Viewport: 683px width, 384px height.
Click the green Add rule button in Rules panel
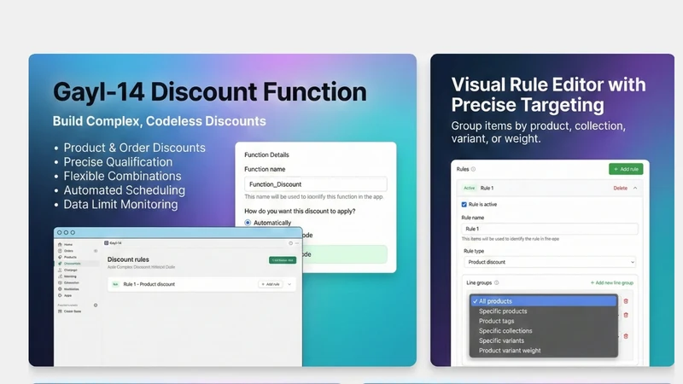pyautogui.click(x=626, y=169)
